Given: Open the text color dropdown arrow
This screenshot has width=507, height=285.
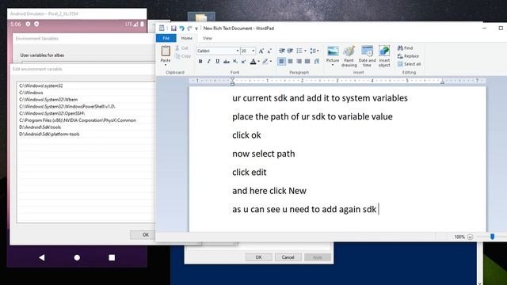Looking at the screenshot, I should 259,62.
